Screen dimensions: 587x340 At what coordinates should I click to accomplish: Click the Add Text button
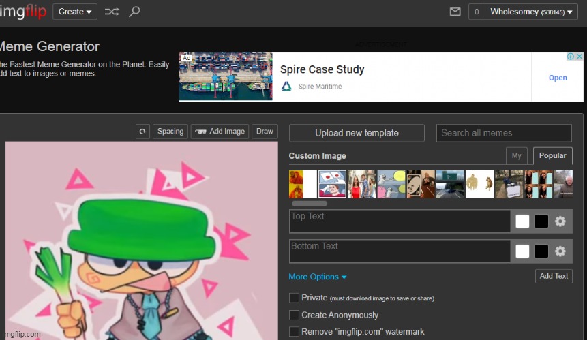[554, 276]
